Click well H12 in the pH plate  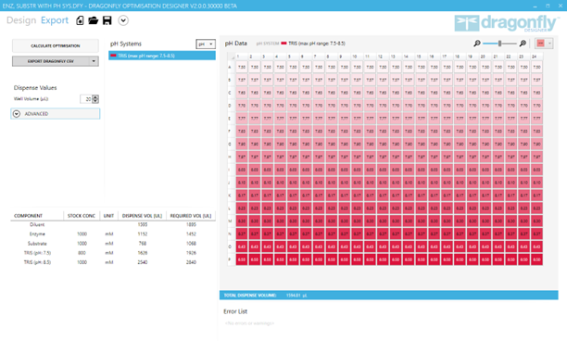coord(383,157)
